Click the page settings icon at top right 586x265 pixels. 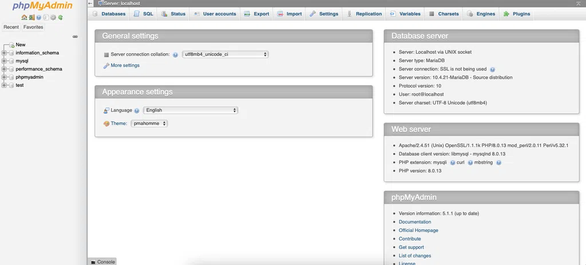[579, 3]
